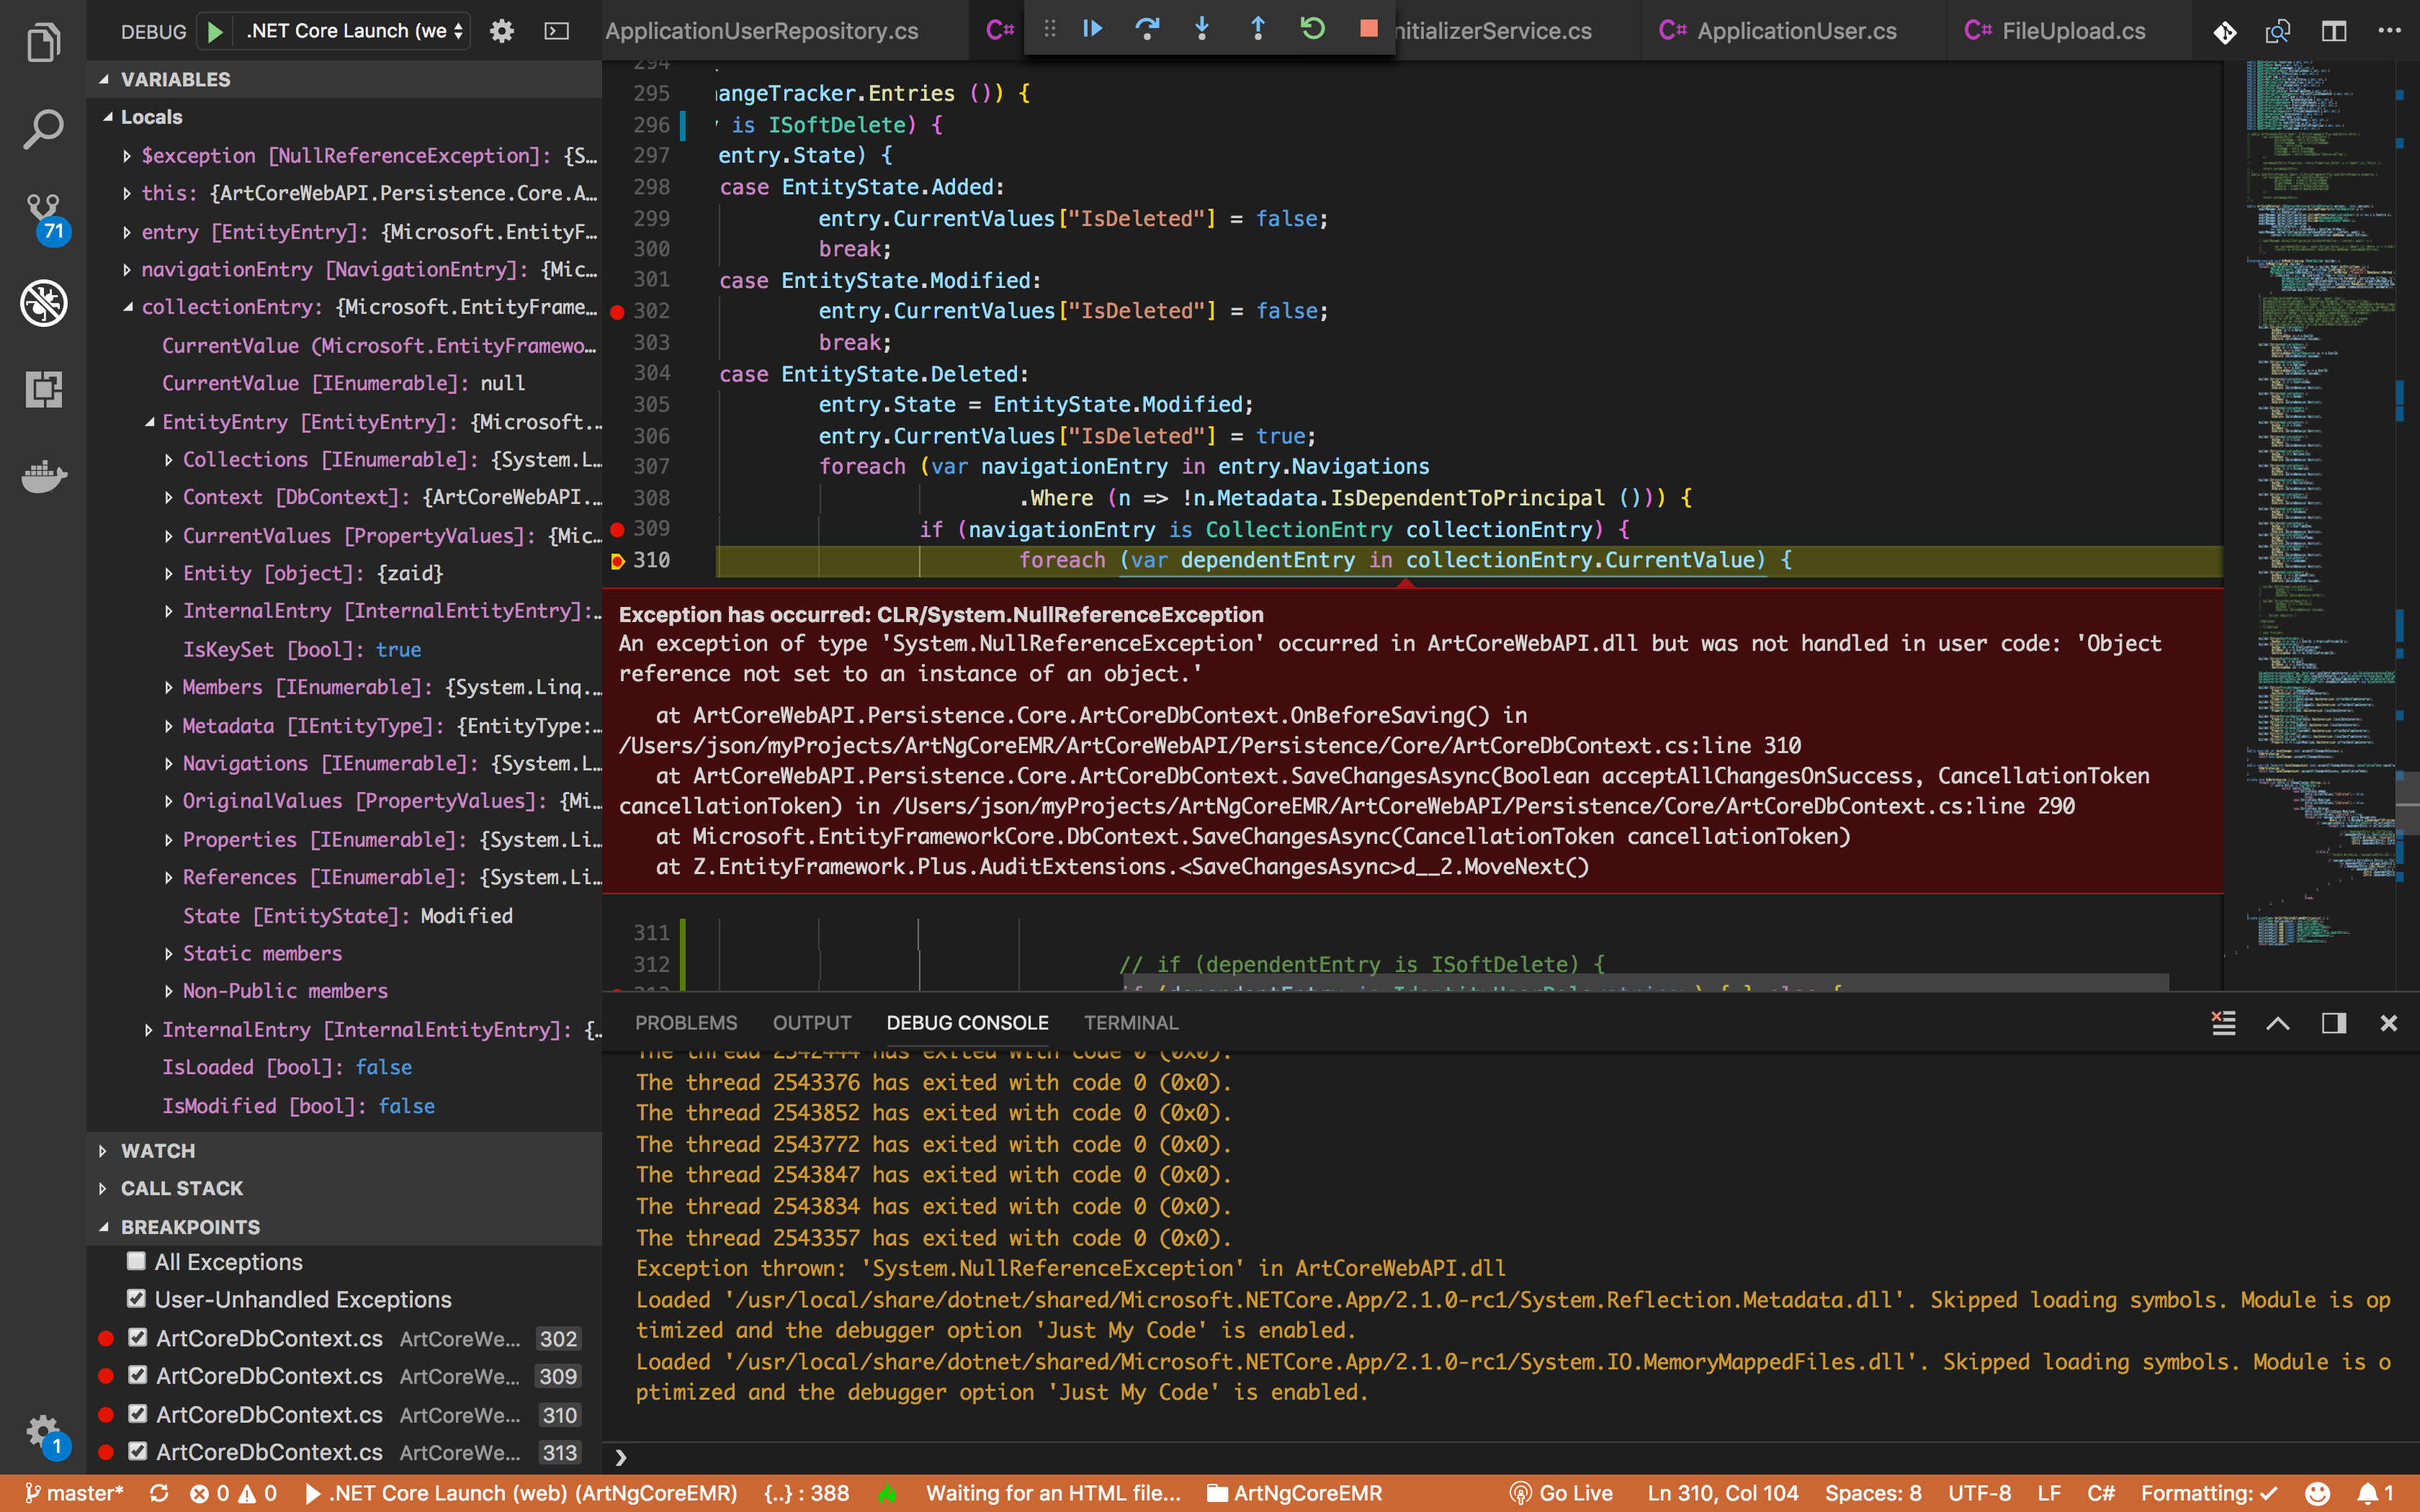
Task: Select the Explorer icon in activity bar
Action: (43, 42)
